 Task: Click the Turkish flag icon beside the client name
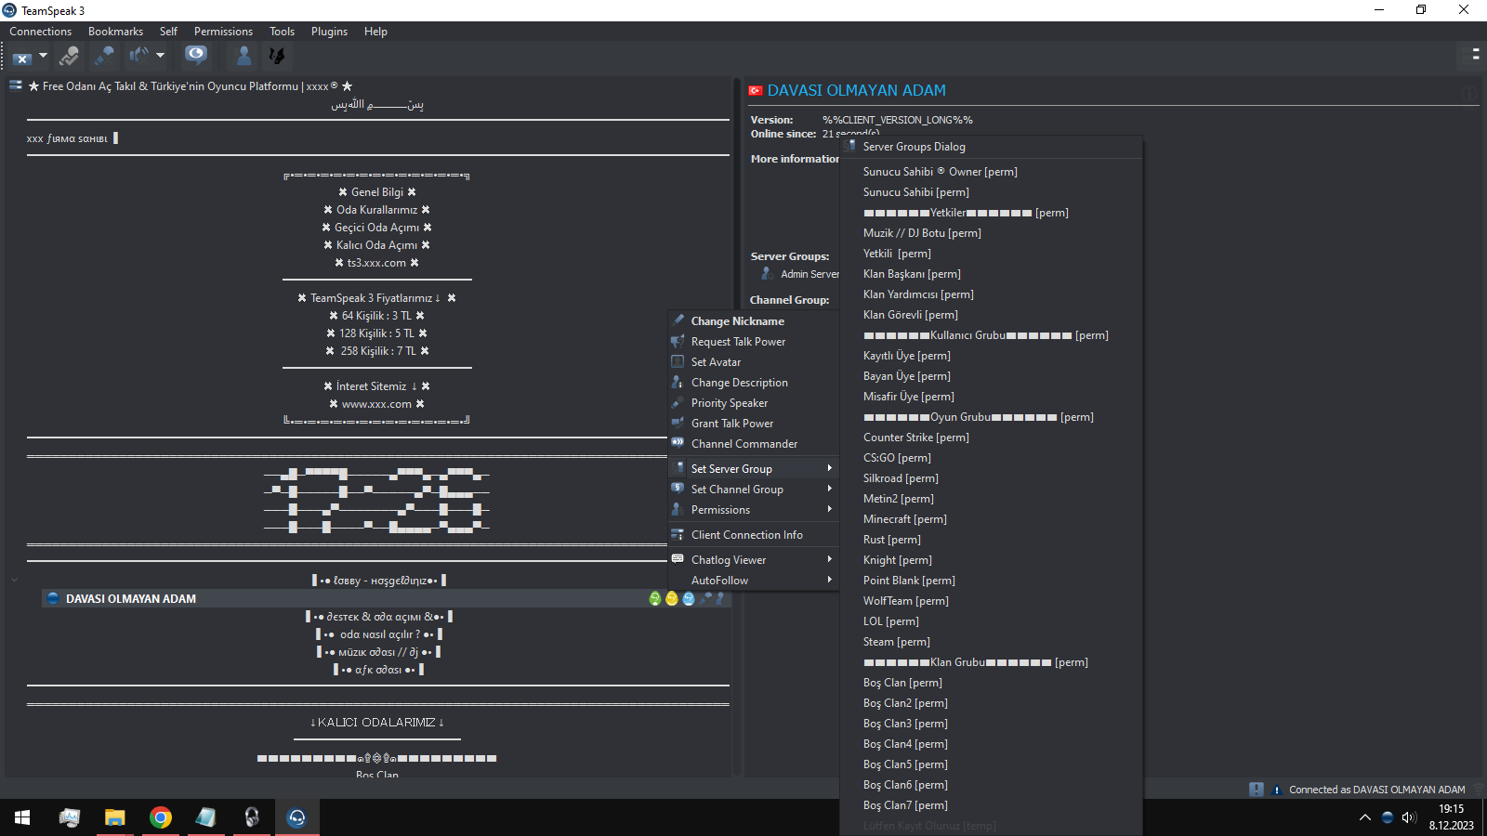756,90
